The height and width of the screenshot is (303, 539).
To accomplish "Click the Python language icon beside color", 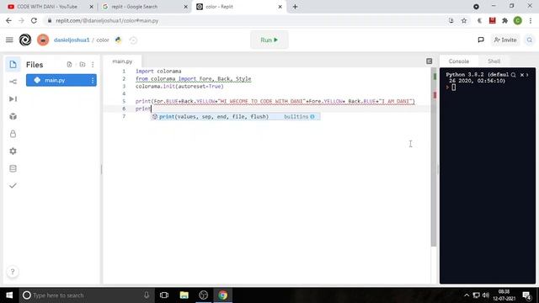I will [118, 40].
